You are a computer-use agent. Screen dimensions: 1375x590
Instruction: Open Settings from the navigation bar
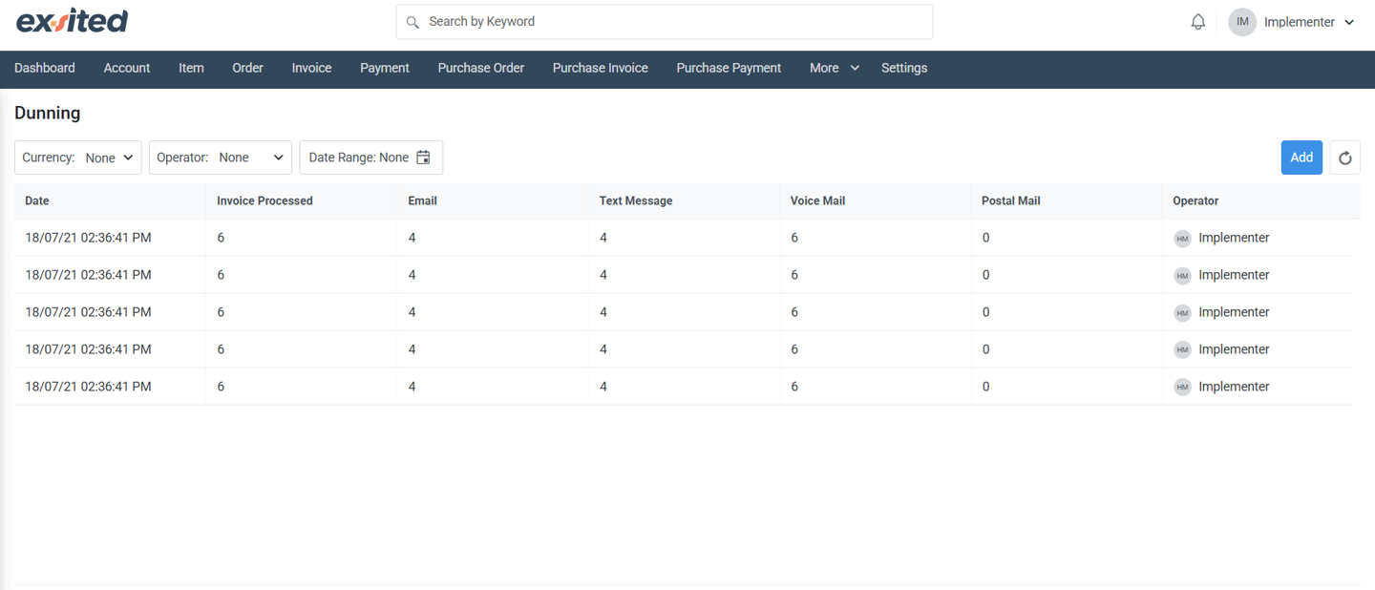(904, 68)
